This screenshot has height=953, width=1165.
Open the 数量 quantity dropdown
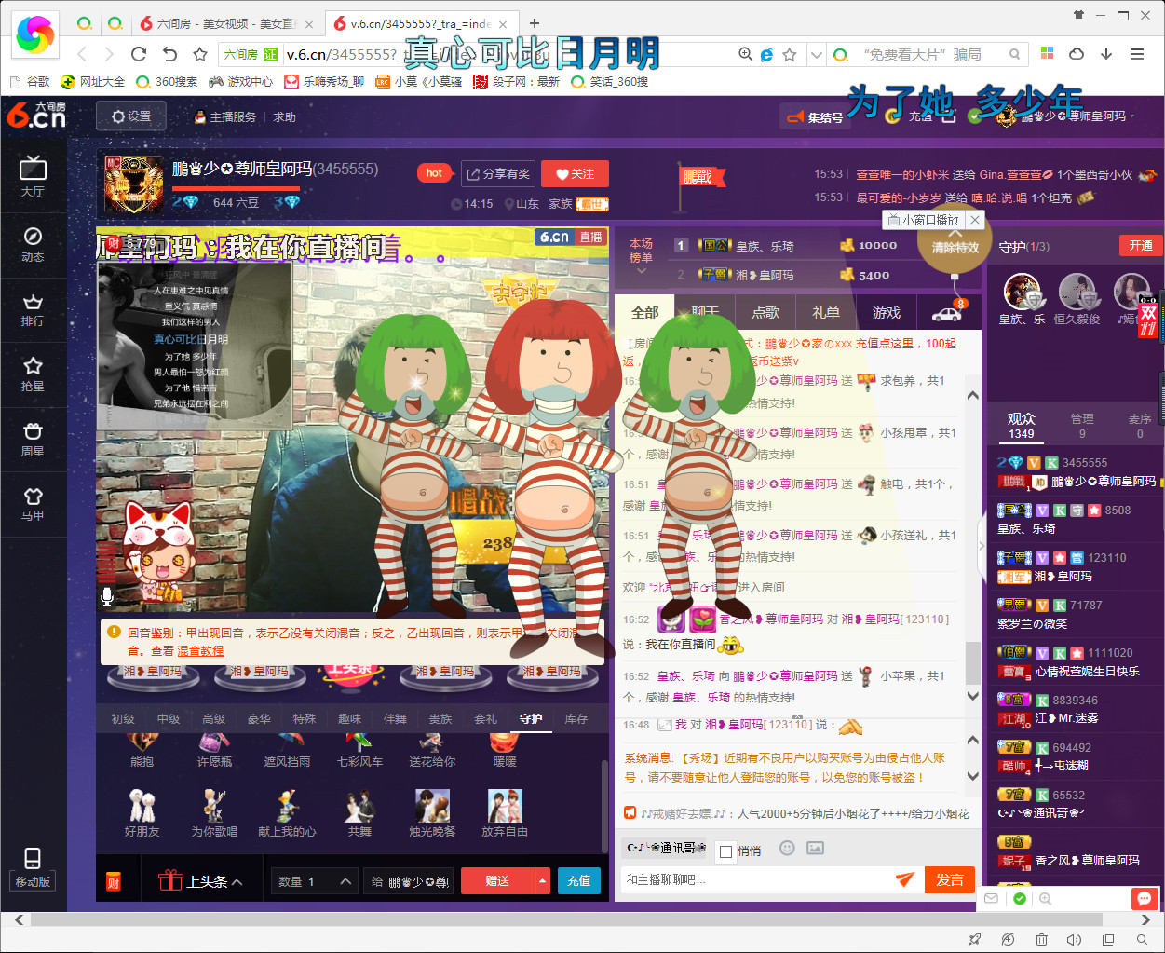pos(315,881)
